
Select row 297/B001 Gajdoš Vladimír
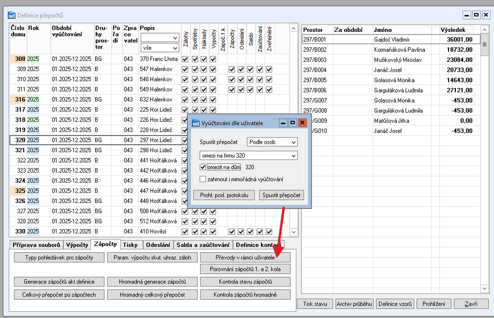pos(391,39)
